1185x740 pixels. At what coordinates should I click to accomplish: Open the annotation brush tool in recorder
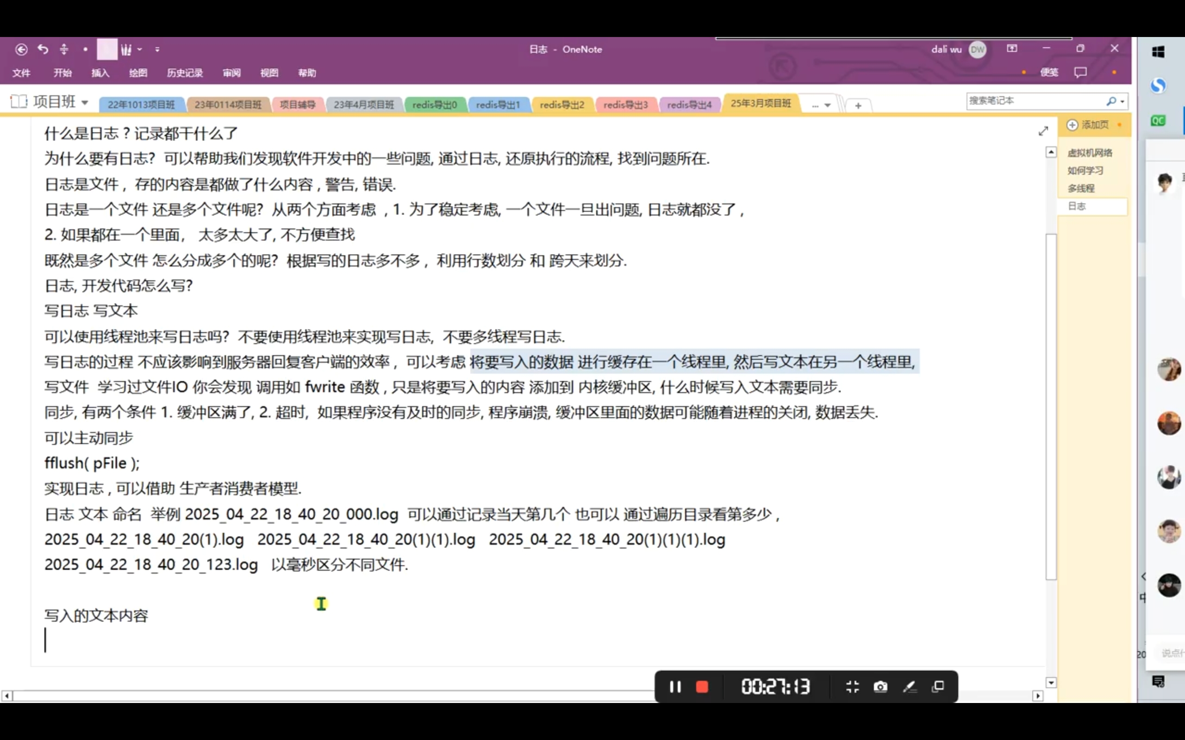point(909,687)
